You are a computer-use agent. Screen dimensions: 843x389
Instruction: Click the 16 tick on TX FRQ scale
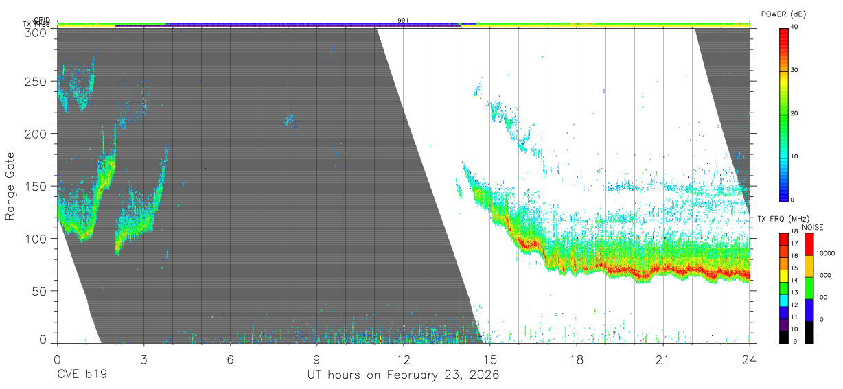[794, 256]
